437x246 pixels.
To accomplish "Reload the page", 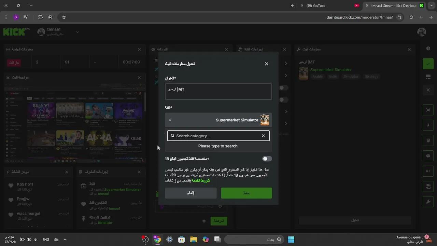I will point(411,17).
